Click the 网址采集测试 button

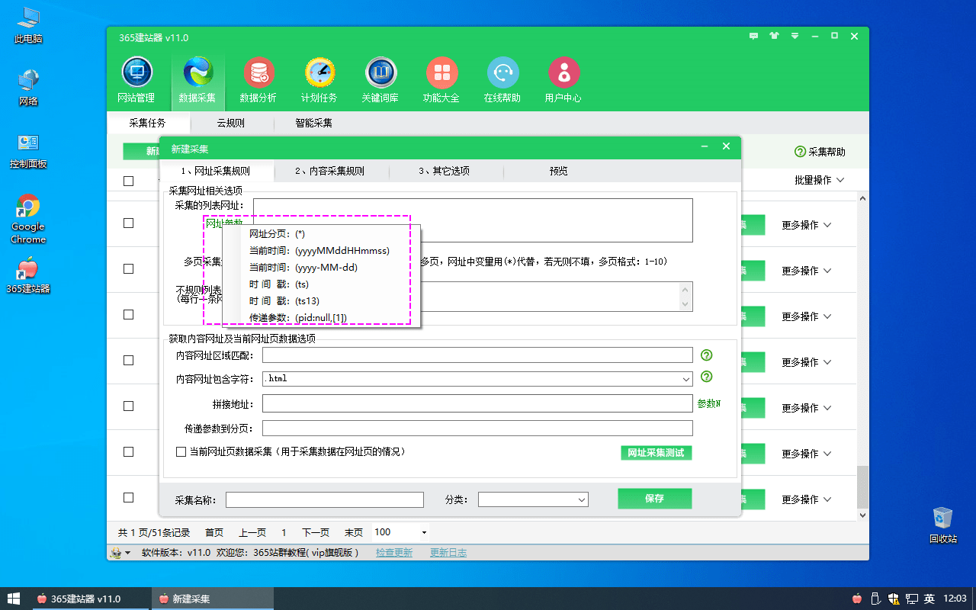656,453
